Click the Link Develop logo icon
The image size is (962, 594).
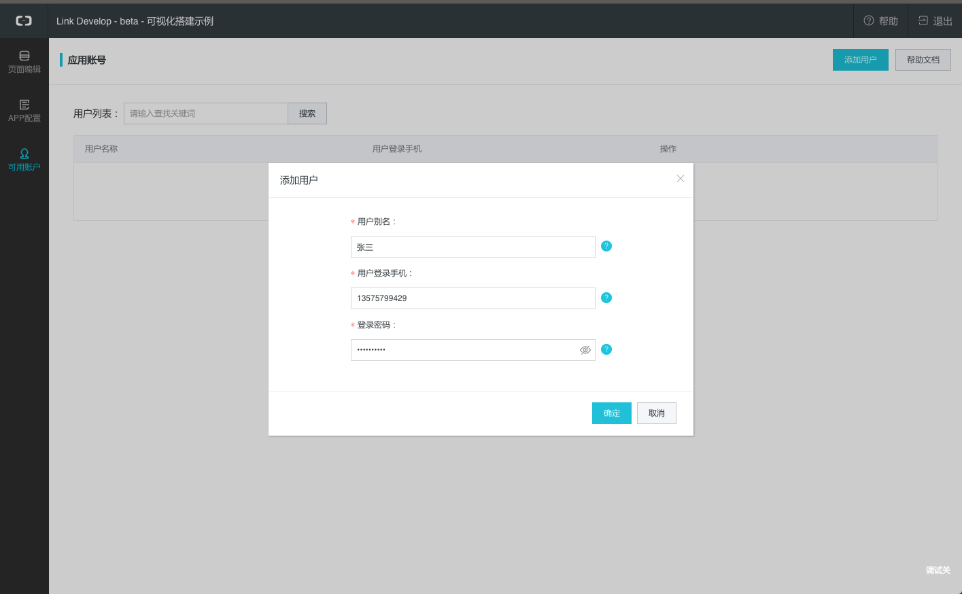point(24,21)
